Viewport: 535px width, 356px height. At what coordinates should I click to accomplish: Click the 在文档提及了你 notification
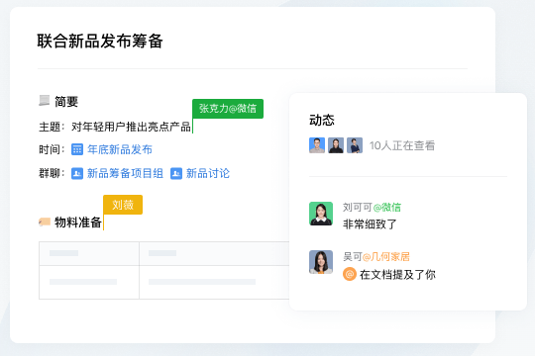tap(397, 275)
